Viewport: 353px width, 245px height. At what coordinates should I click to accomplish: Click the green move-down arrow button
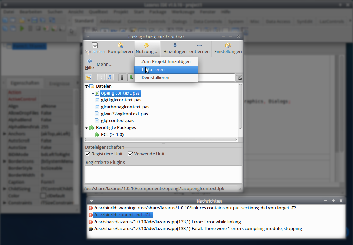pos(131,77)
